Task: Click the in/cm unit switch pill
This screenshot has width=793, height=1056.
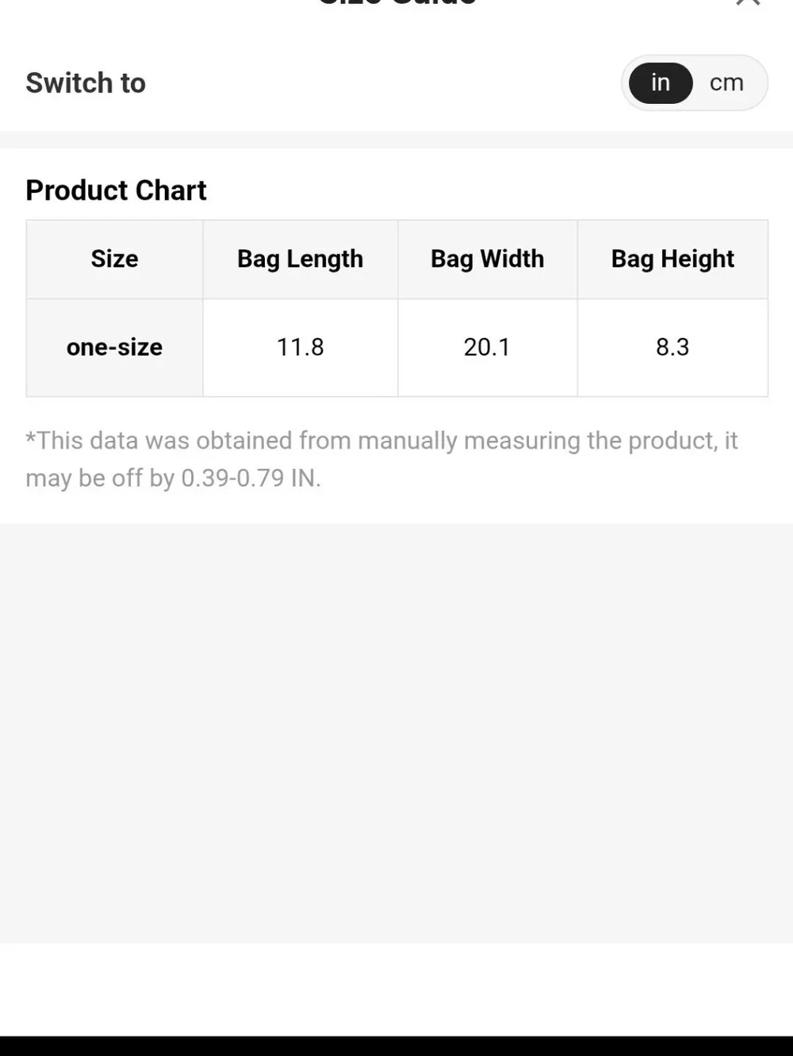Action: 694,83
